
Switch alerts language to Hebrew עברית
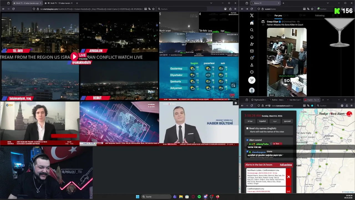pos(250,121)
